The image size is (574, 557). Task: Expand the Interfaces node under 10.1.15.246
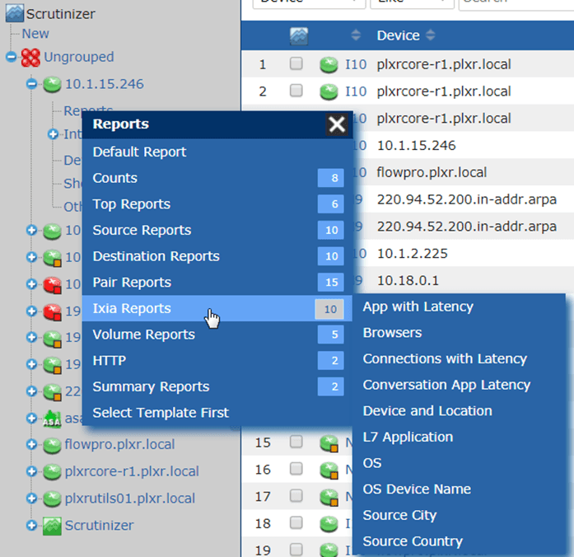tap(53, 134)
